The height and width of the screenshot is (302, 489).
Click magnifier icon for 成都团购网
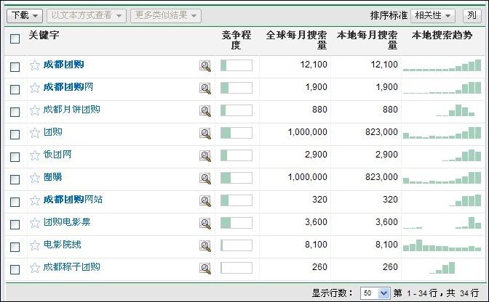205,89
